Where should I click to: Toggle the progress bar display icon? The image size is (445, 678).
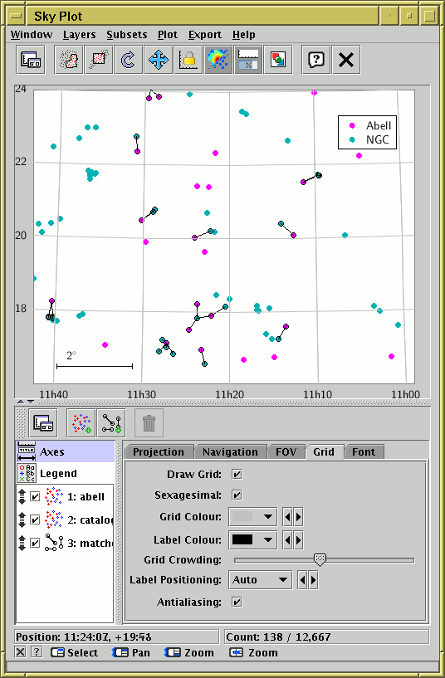coord(248,60)
